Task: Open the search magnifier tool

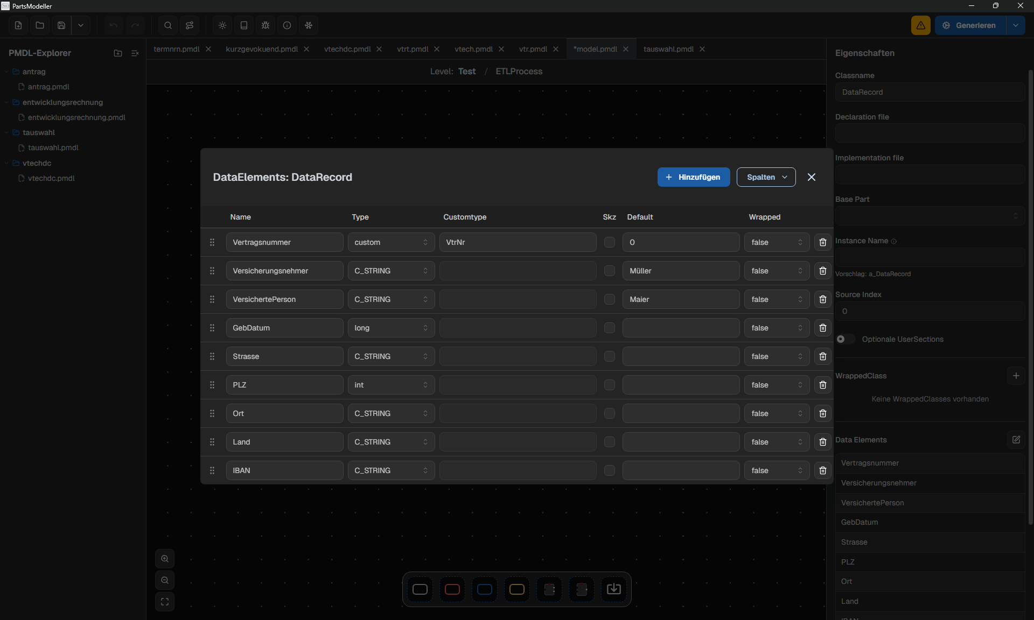Action: 168,25
